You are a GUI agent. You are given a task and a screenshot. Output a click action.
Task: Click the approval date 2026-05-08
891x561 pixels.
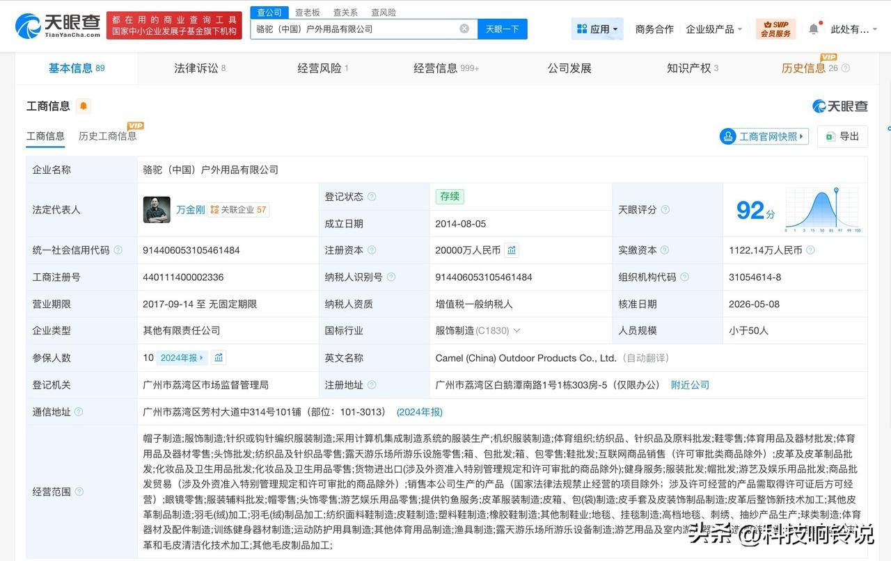754,304
